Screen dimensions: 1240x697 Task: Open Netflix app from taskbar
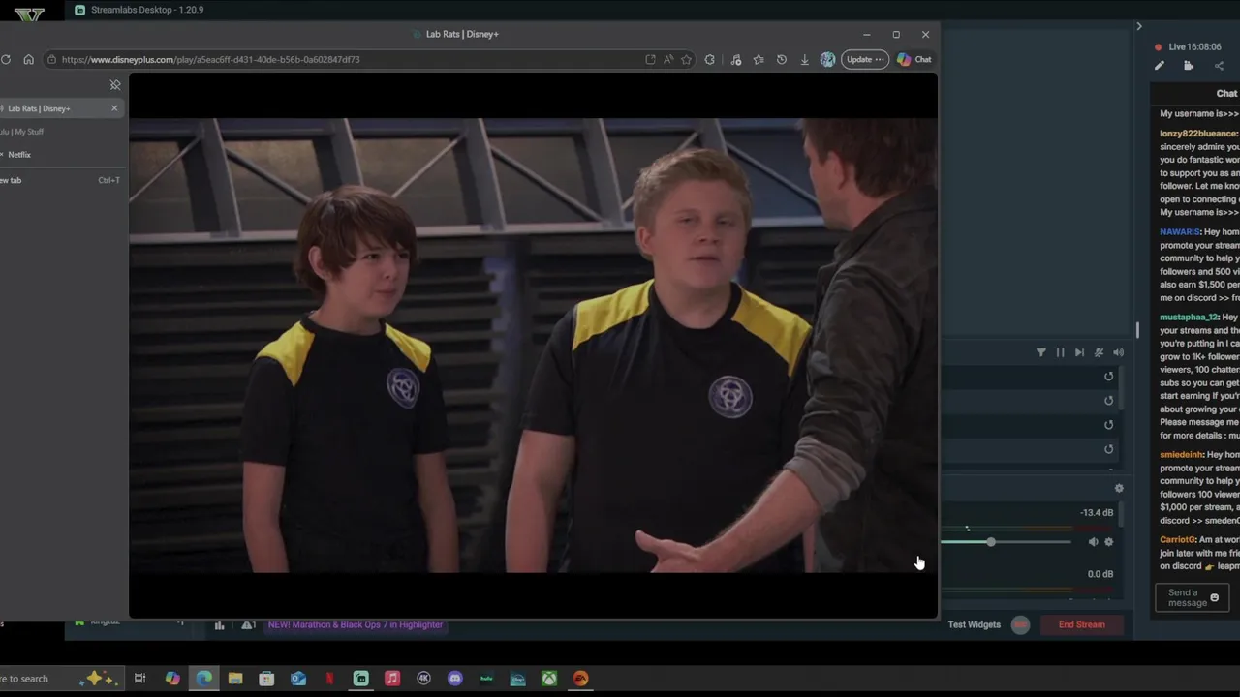[x=329, y=679]
